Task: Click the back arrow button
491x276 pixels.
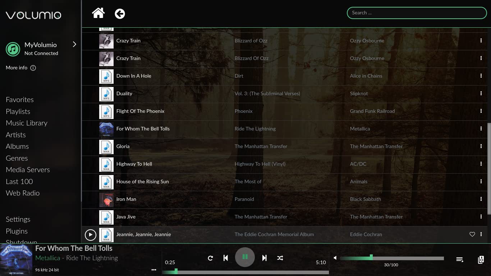Action: [120, 14]
